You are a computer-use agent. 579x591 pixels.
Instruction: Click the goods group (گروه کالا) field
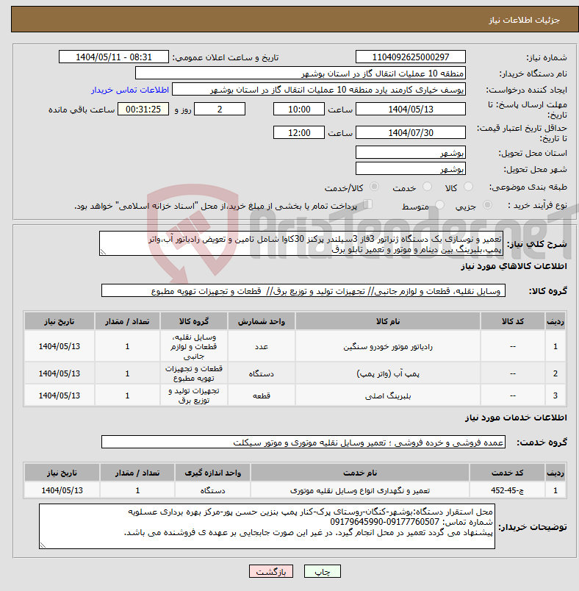(303, 291)
